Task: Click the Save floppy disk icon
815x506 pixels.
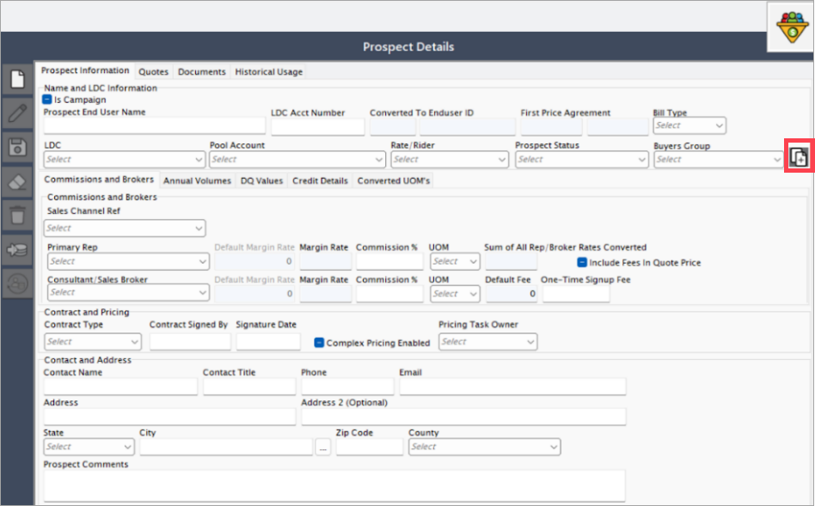Action: tap(17, 148)
